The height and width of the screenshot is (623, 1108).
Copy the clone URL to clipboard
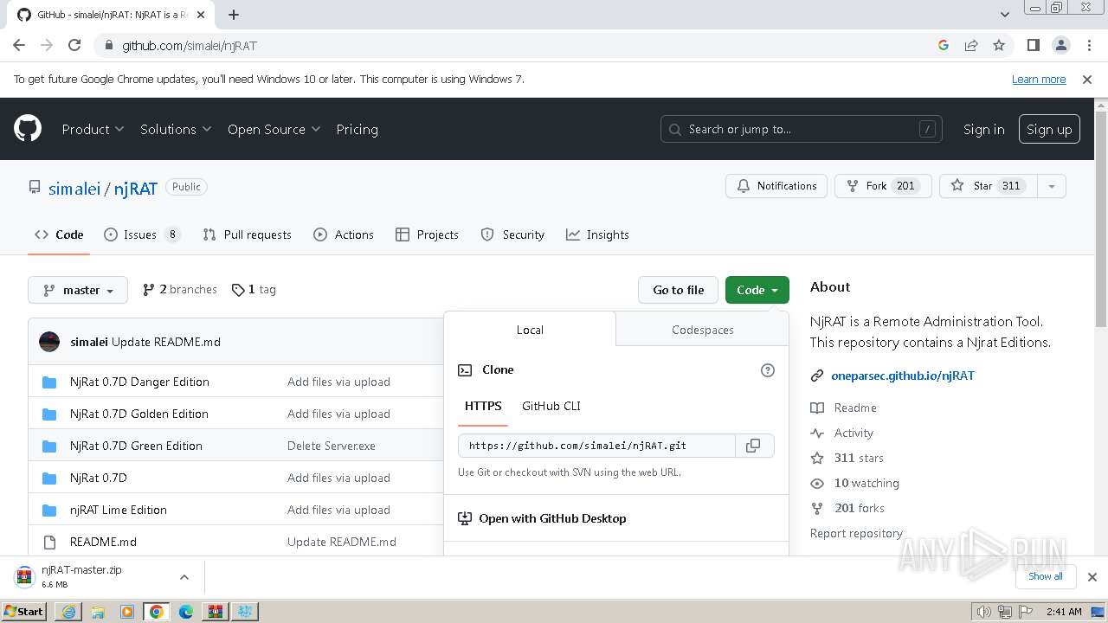click(x=754, y=446)
